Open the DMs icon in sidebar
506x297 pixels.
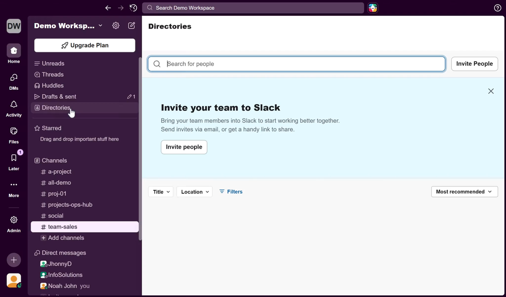pyautogui.click(x=14, y=77)
